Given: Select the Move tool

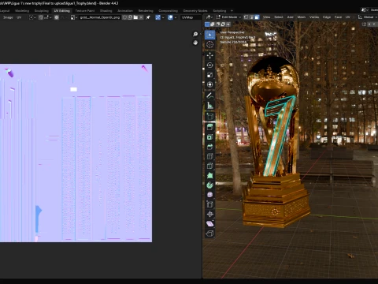Looking at the screenshot, I should 209,55.
